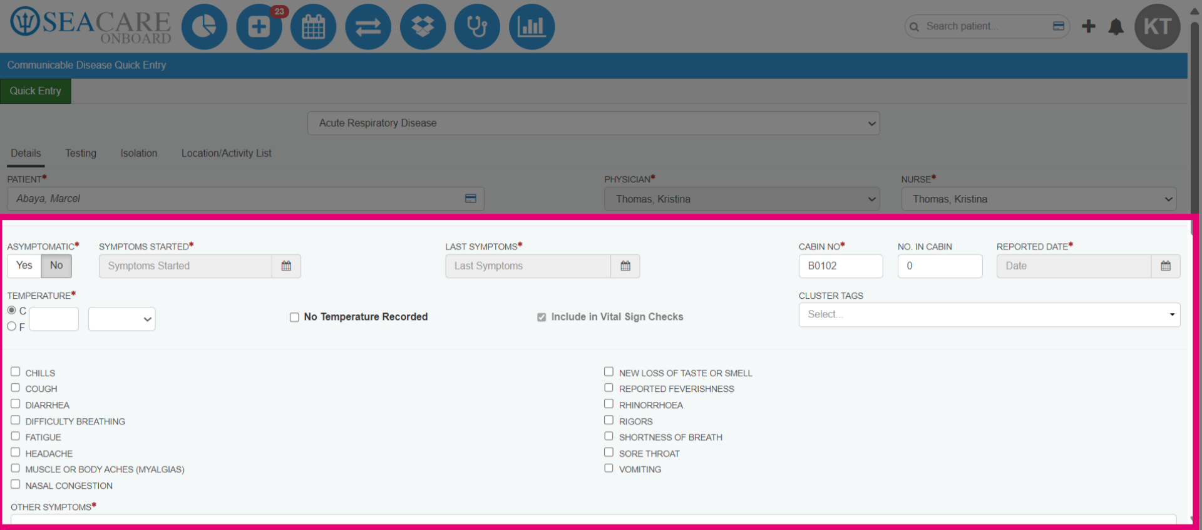
Task: Click the Reported Date field
Action: (x=1074, y=266)
